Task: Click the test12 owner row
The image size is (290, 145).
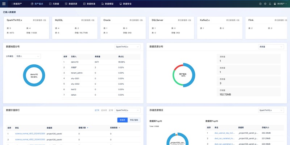Action: 101,89
